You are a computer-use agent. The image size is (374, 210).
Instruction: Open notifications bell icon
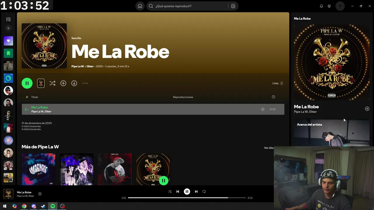click(321, 6)
